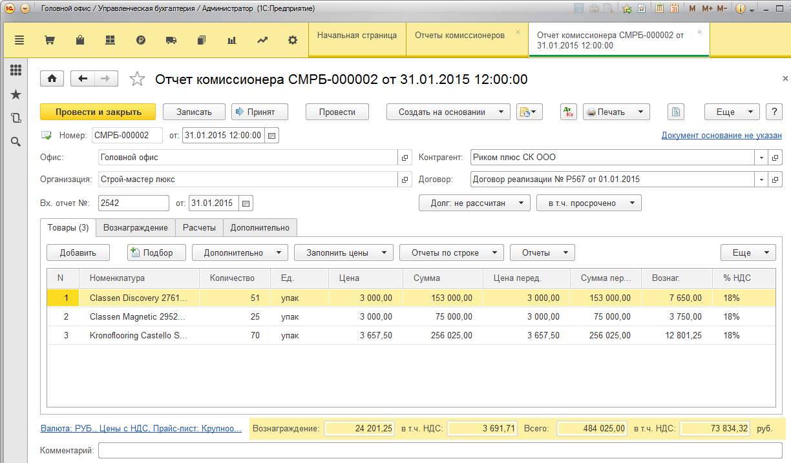Image resolution: width=791 pixels, height=463 pixels.
Task: Open the bar chart reports section
Action: [x=232, y=40]
